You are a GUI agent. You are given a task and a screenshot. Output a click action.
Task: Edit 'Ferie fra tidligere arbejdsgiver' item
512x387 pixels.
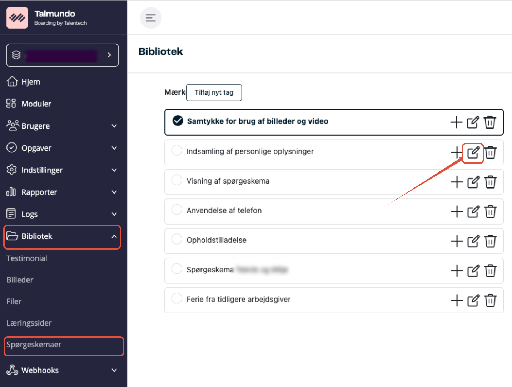tap(473, 301)
